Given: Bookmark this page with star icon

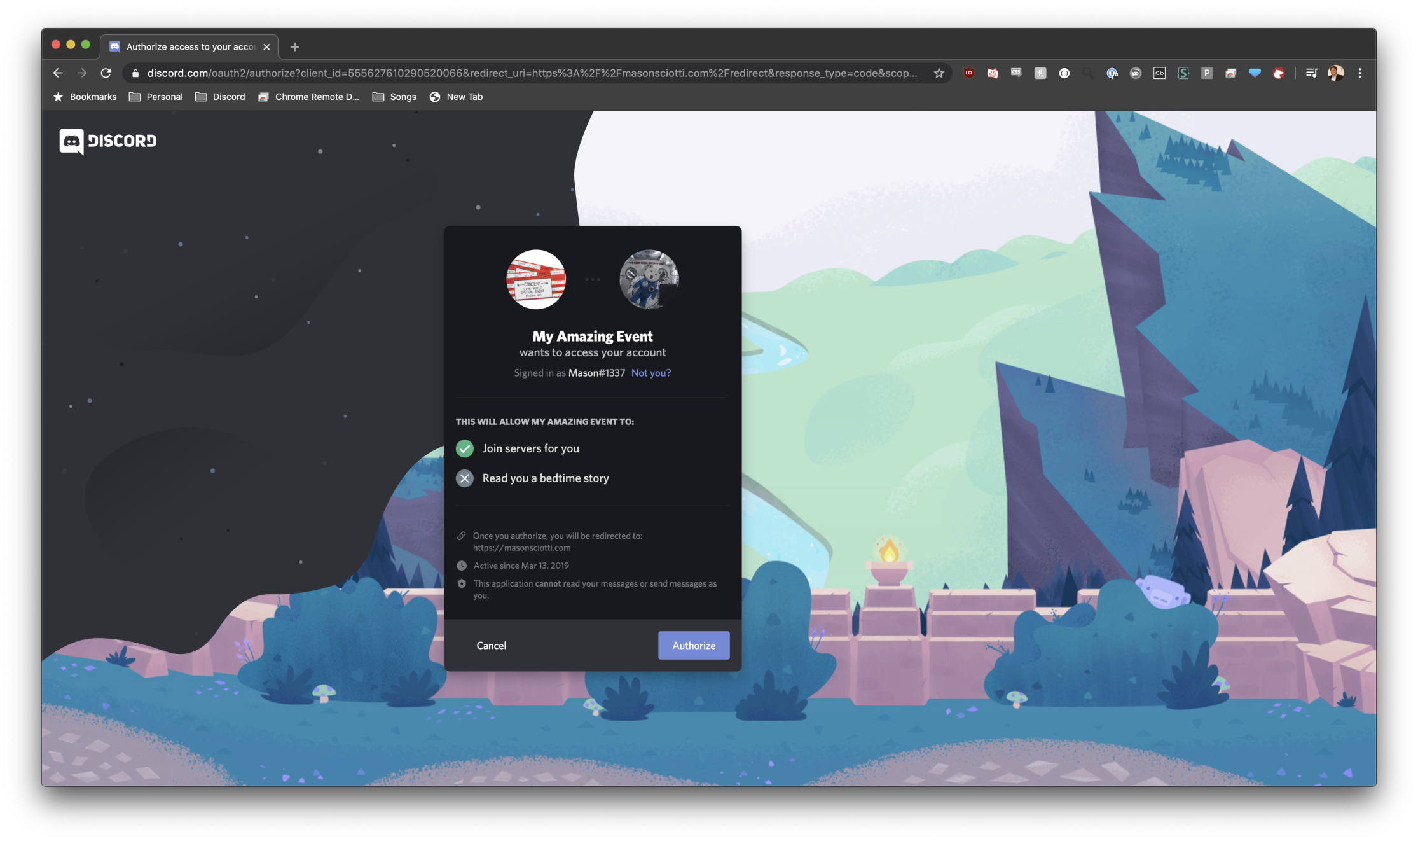Looking at the screenshot, I should pos(939,73).
